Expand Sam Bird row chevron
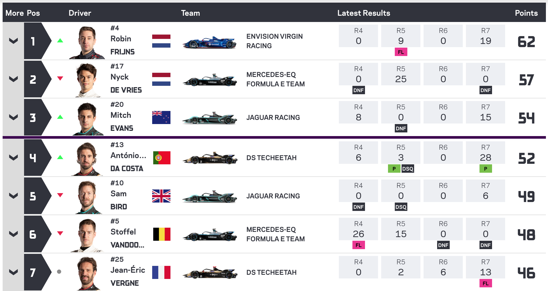The image size is (548, 291). tap(13, 196)
